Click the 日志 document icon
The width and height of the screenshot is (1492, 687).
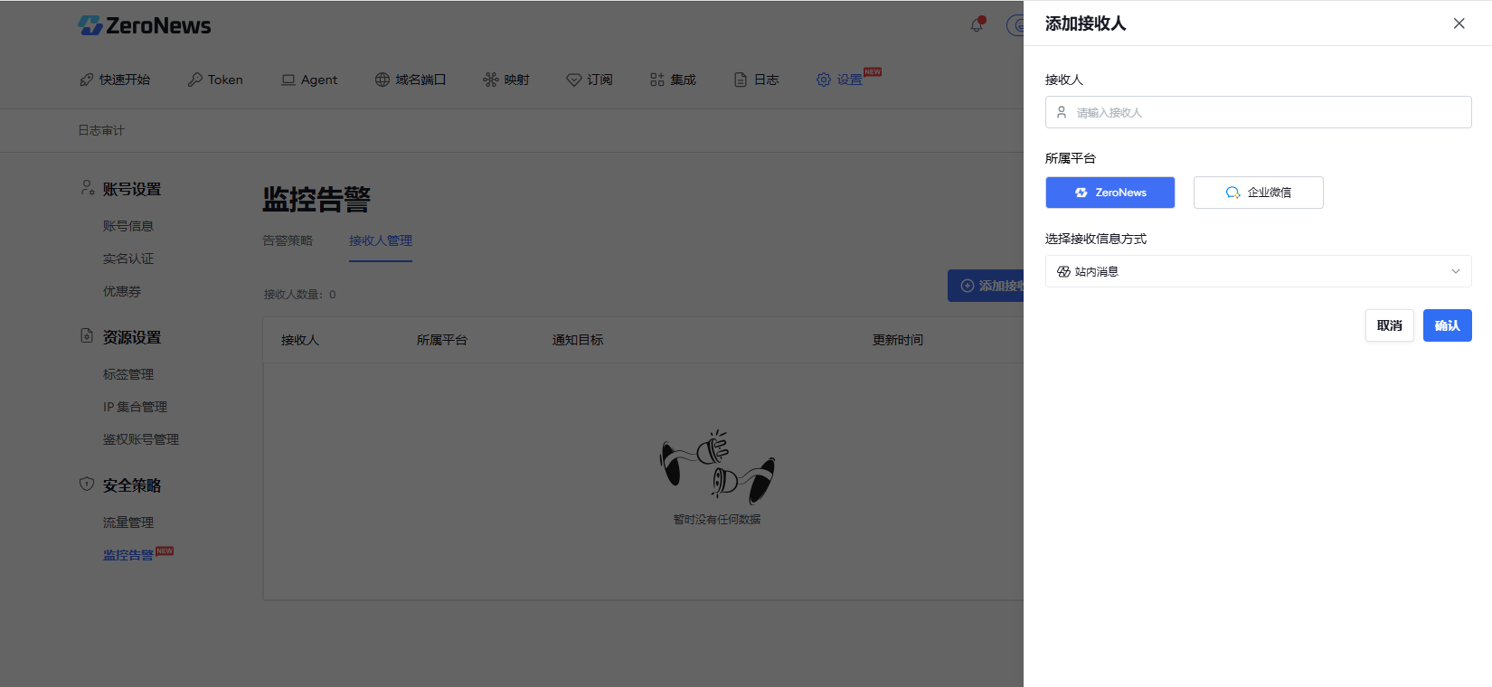tap(741, 80)
